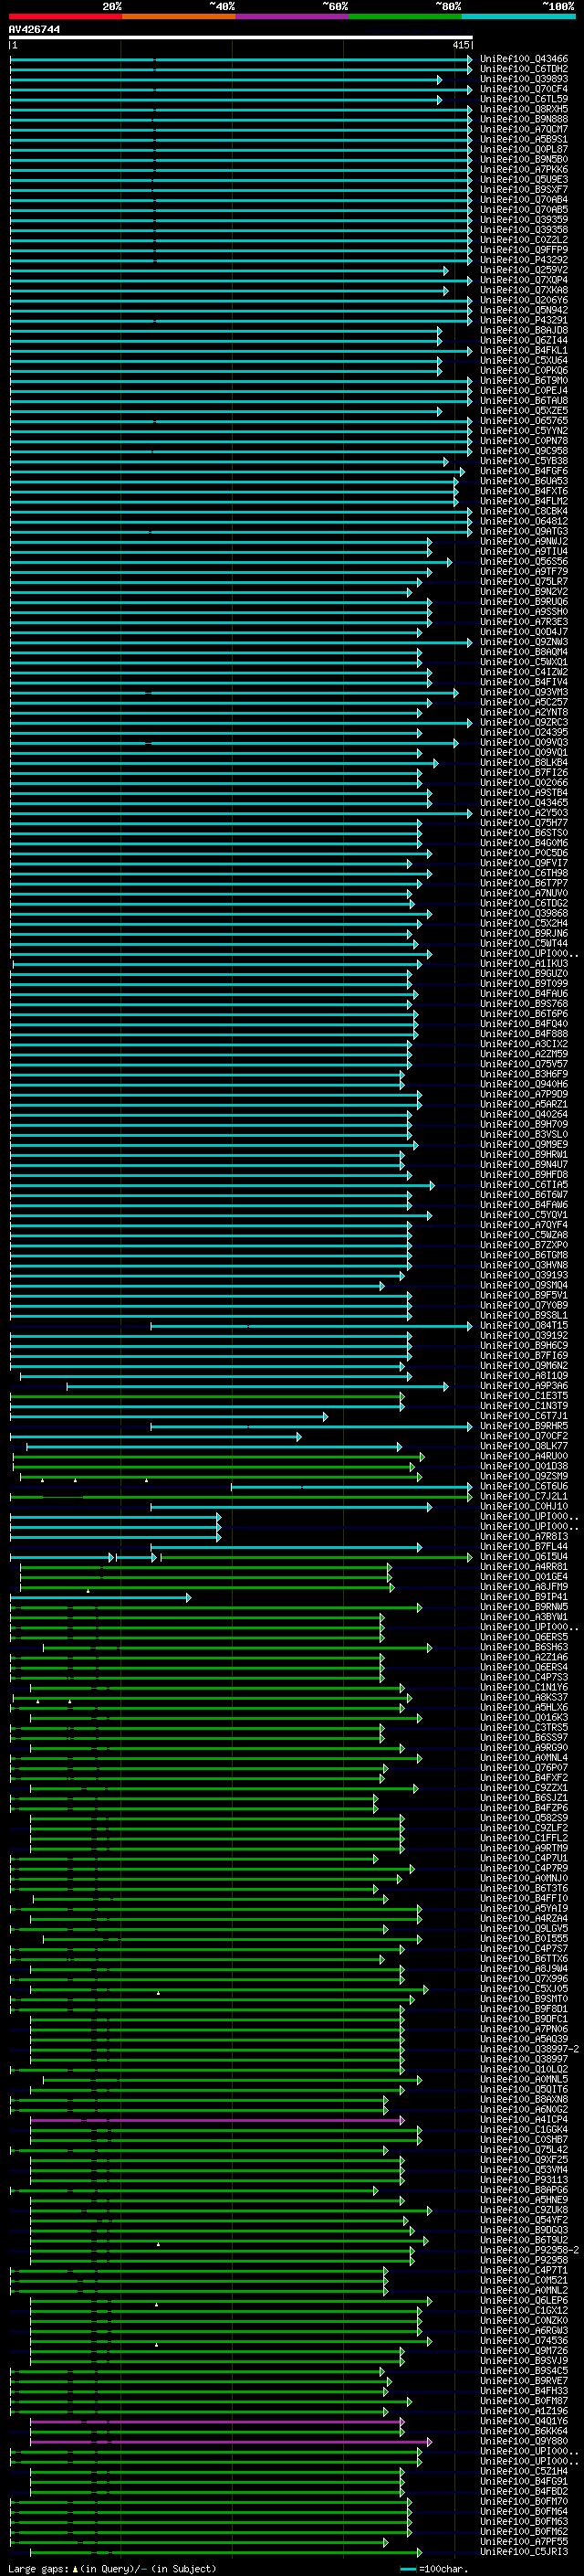Viewport: 584px width, 2576px height.
Task: Click hit label UniRef100_Q6I5U4
Action: coord(524,1557)
